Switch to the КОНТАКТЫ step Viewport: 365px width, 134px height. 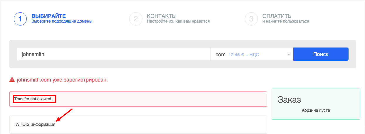[162, 16]
